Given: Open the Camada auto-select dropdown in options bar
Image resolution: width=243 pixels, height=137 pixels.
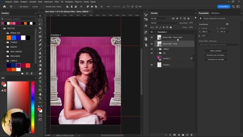Looking at the screenshot, I should [36, 7].
